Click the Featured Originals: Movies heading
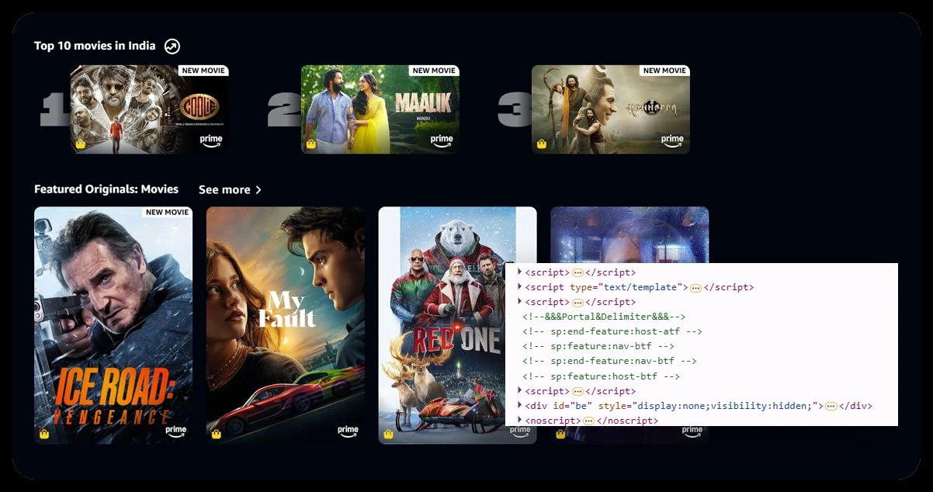Image resolution: width=933 pixels, height=492 pixels. pos(106,189)
